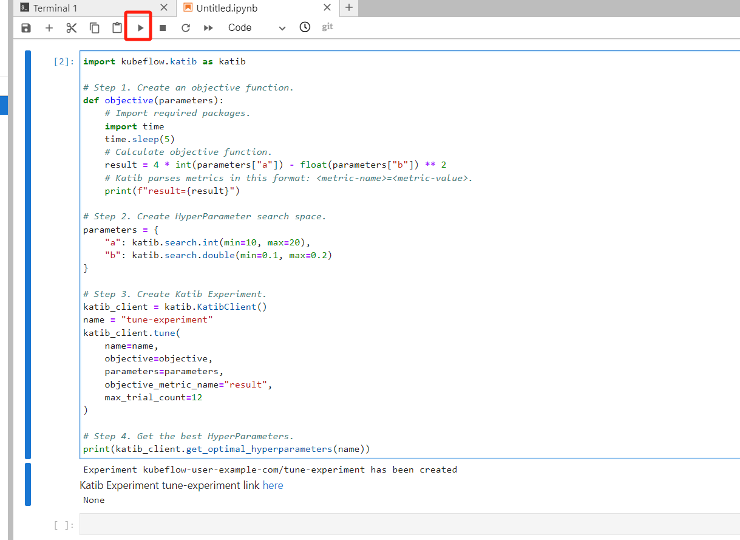Switch to the Terminal 1 tab
The height and width of the screenshot is (540, 740).
[55, 9]
